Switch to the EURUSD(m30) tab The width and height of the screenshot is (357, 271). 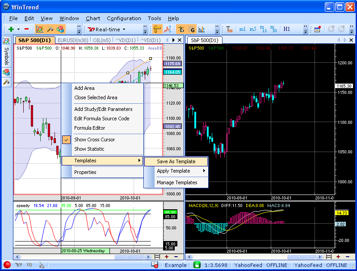point(73,40)
